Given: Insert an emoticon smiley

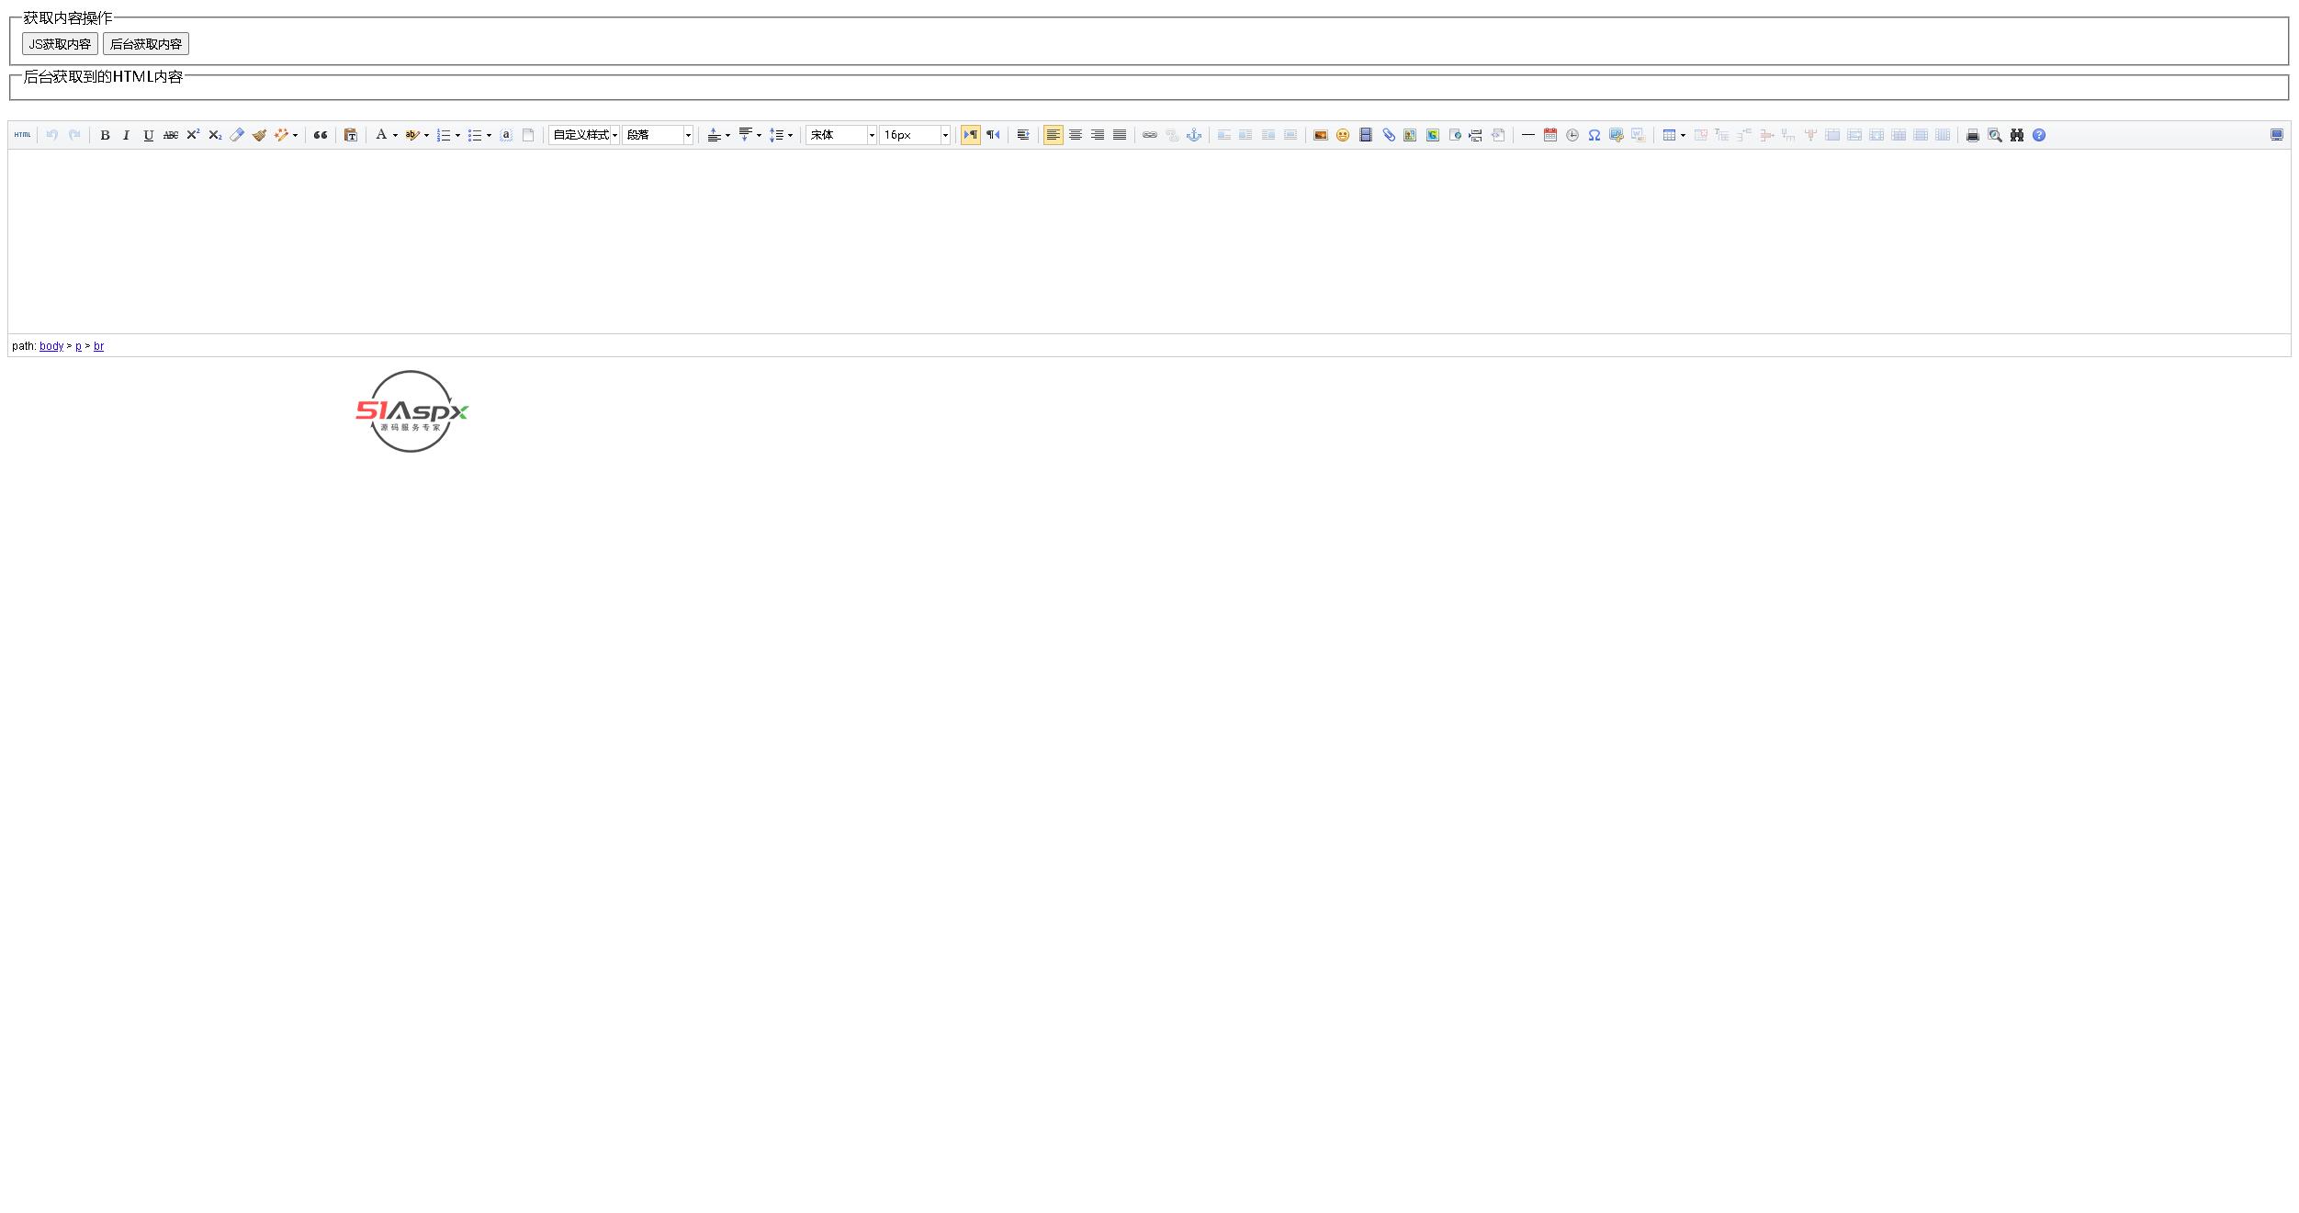Looking at the screenshot, I should (1342, 135).
